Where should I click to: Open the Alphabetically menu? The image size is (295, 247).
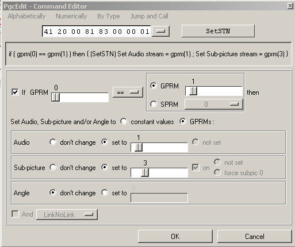pos(26,16)
